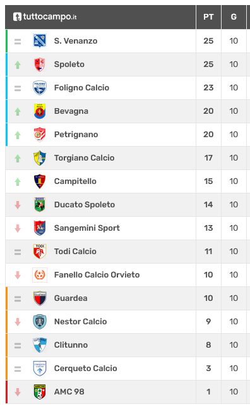The width and height of the screenshot is (250, 409).
Task: Select the Sangemini Sport team name
Action: coord(87,228)
